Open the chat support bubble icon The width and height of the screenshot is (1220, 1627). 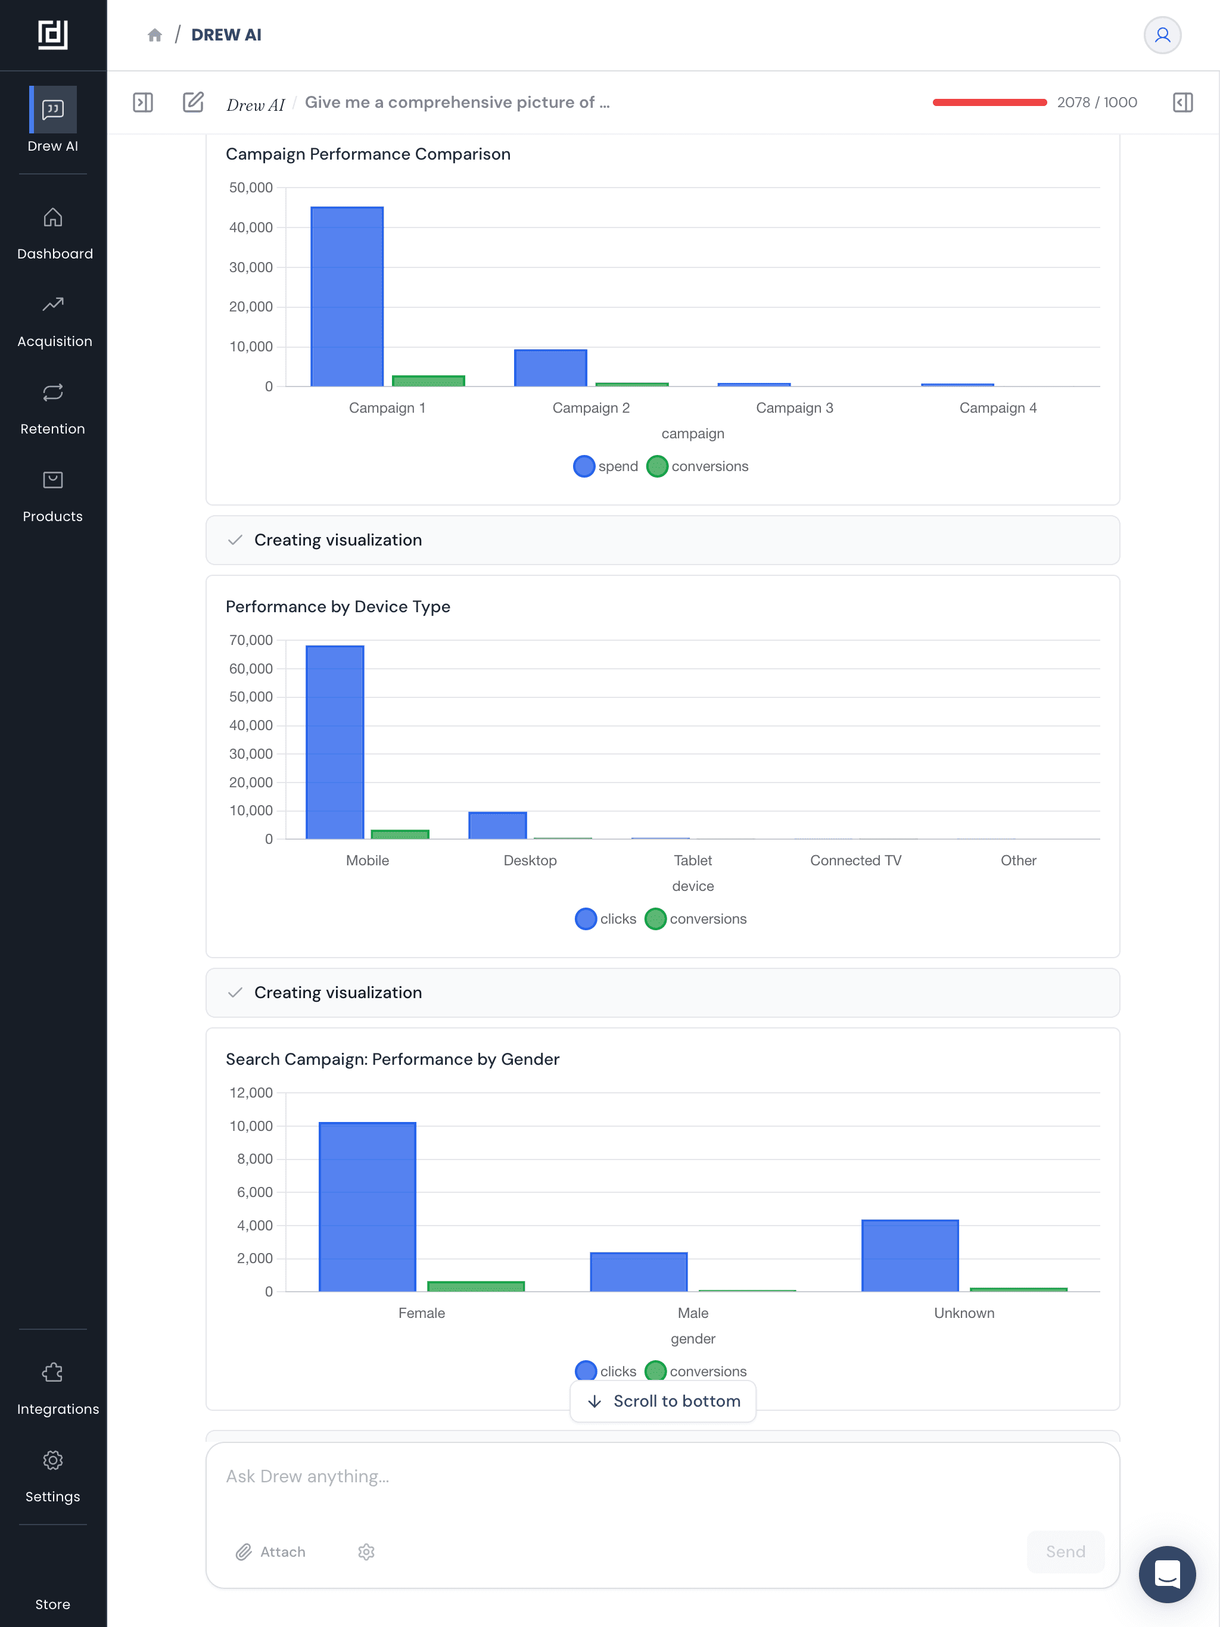coord(1166,1574)
